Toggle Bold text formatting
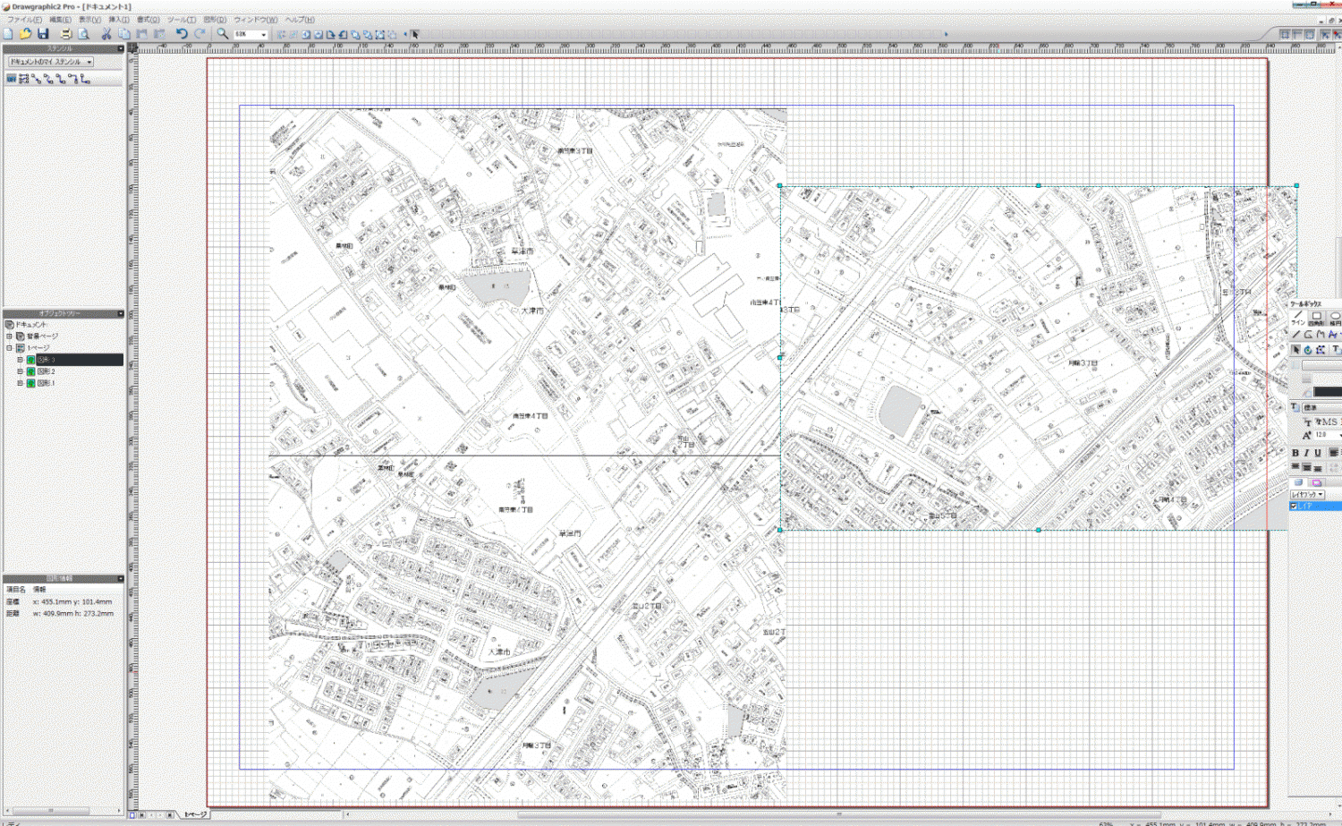Image resolution: width=1342 pixels, height=826 pixels. 1295,453
